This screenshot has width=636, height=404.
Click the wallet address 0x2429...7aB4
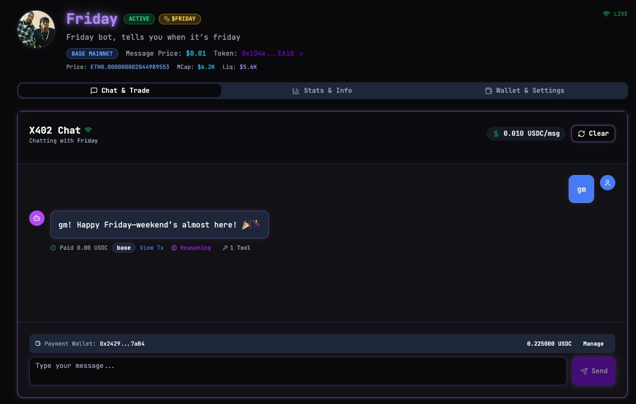point(122,344)
